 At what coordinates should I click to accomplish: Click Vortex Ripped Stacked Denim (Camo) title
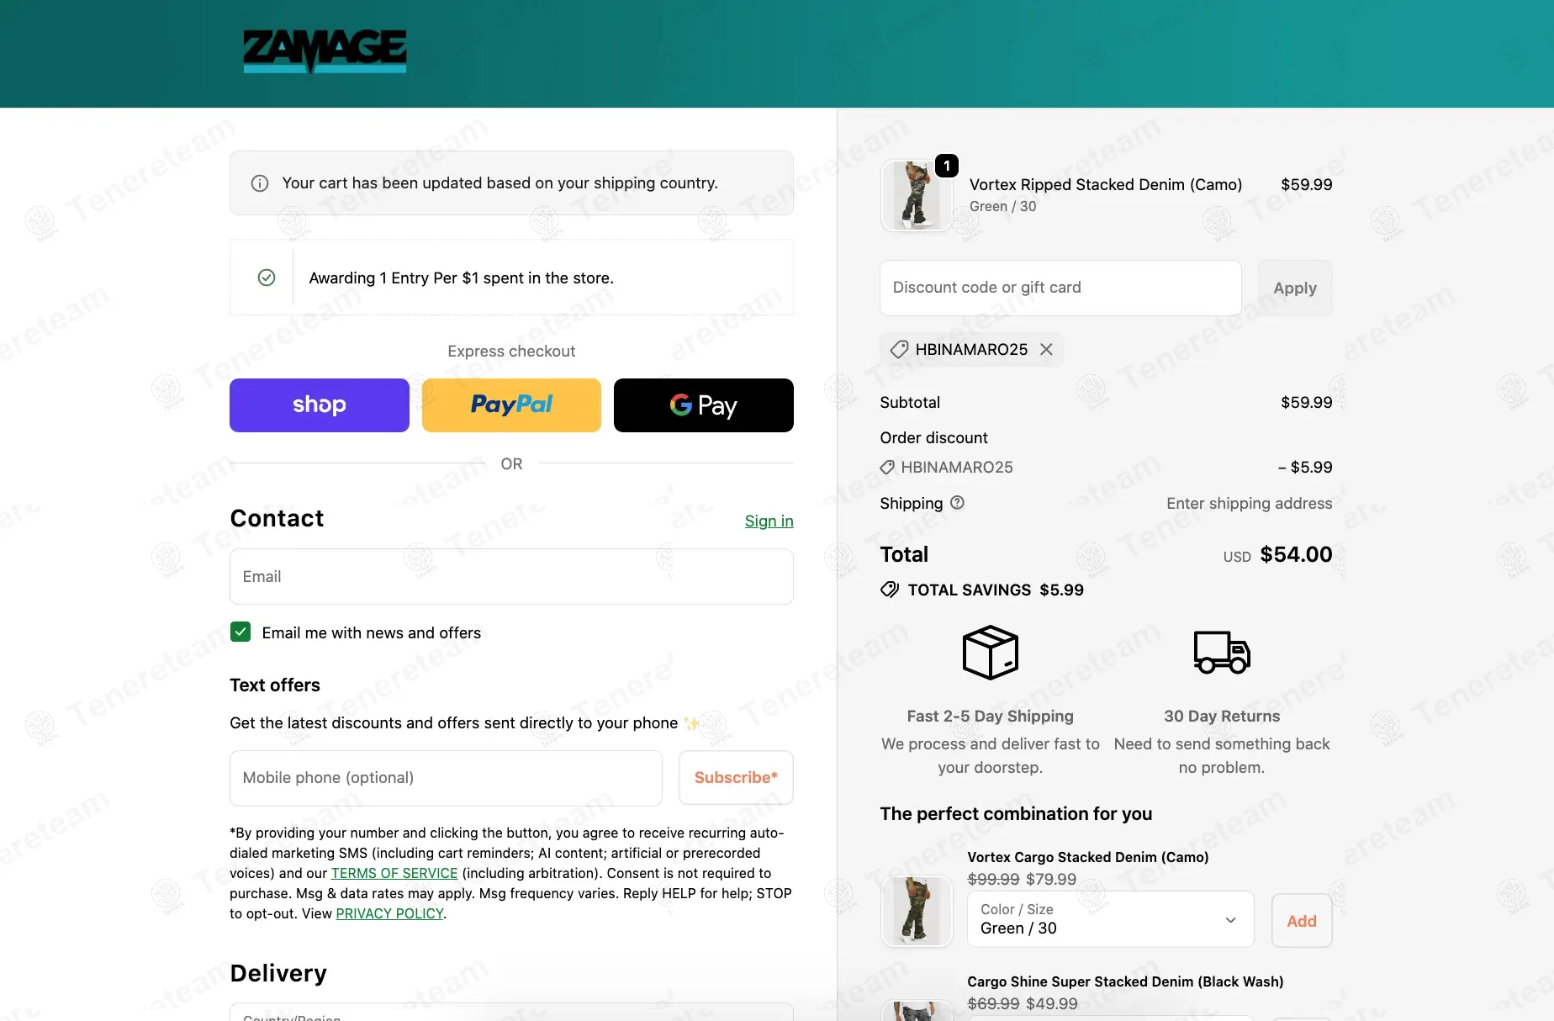[x=1106, y=185]
